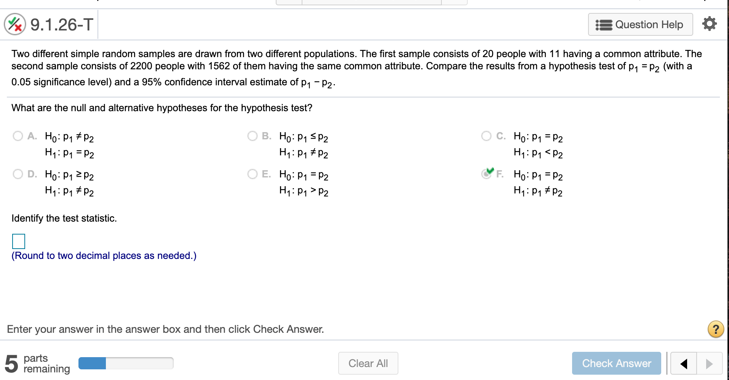Click the green checkmark on option F
The width and height of the screenshot is (729, 380).
coord(489,171)
